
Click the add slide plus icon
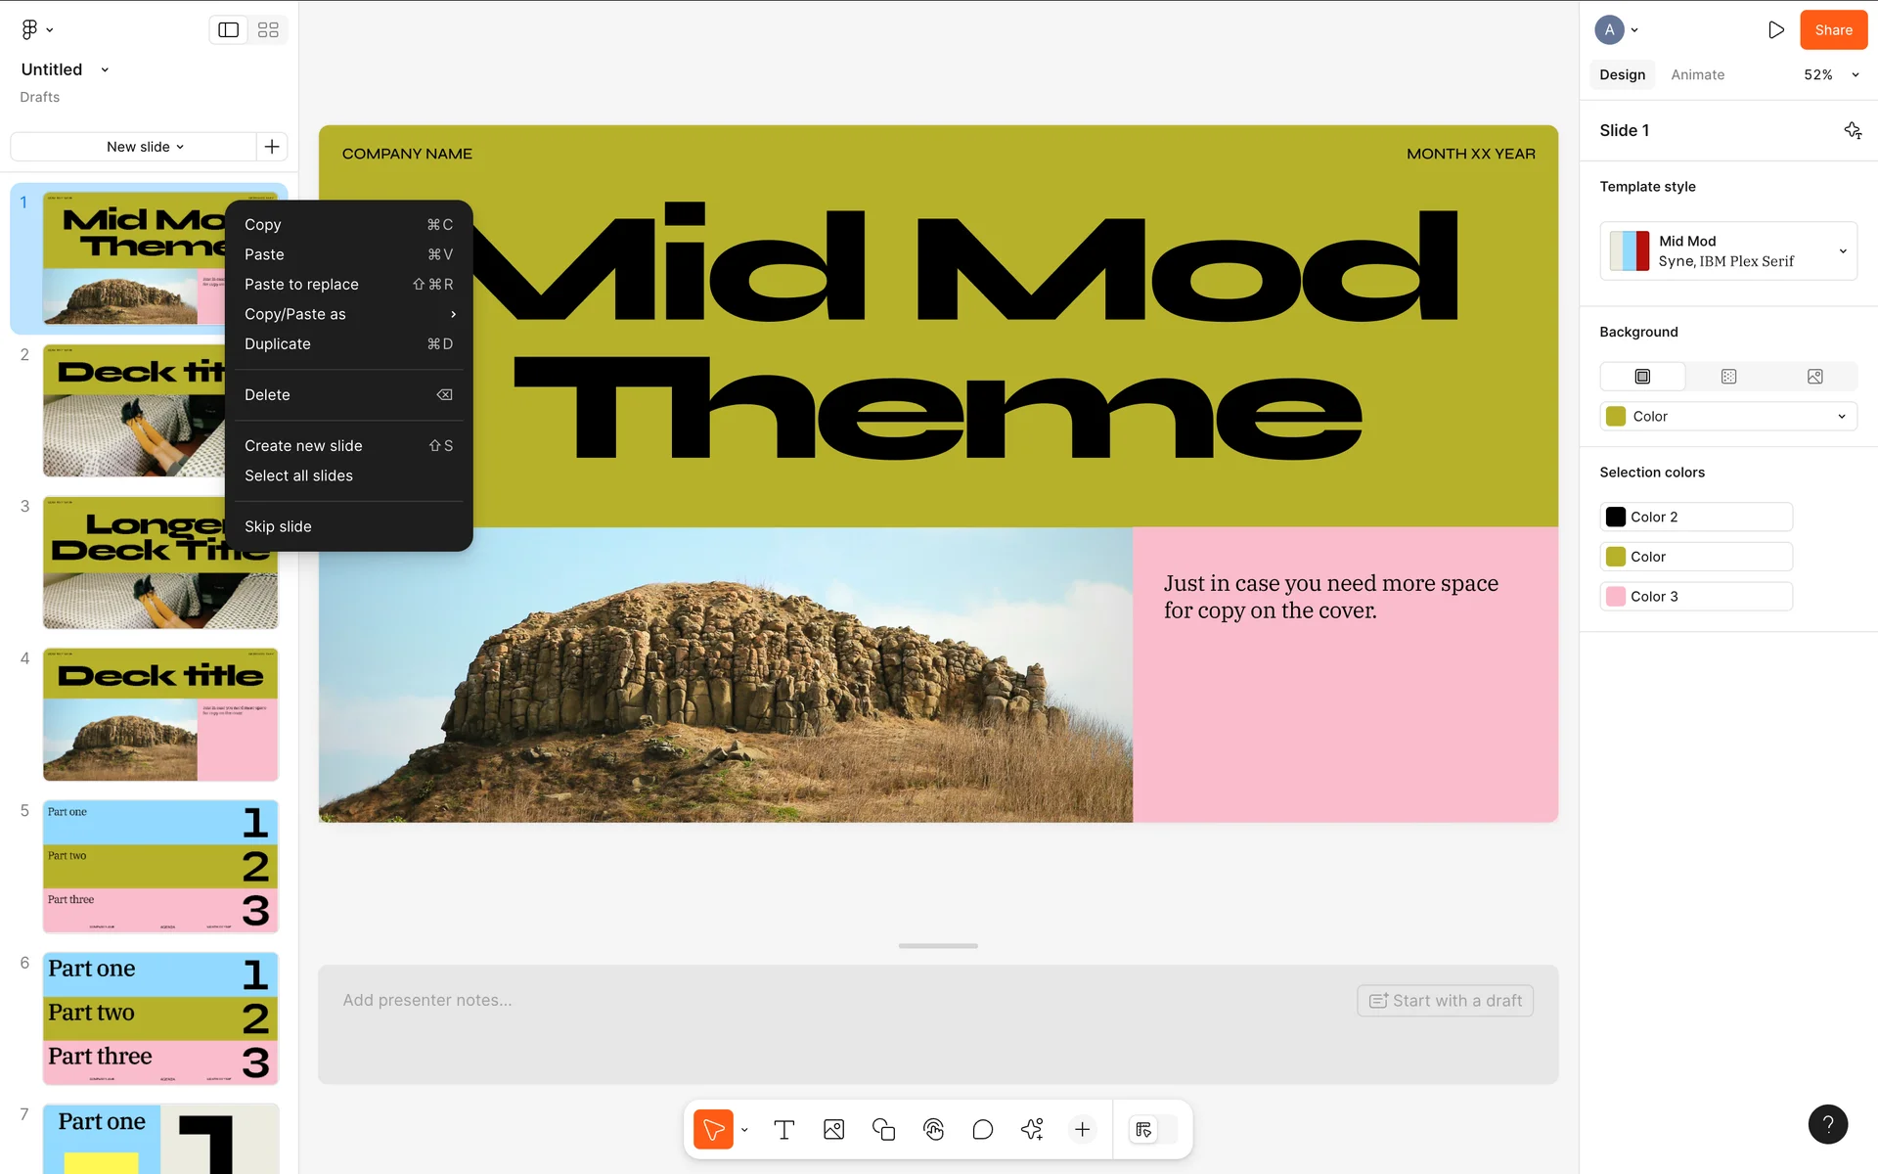[272, 147]
